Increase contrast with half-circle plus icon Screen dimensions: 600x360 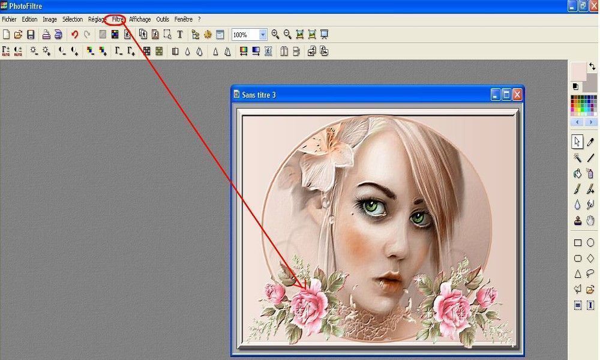point(74,51)
